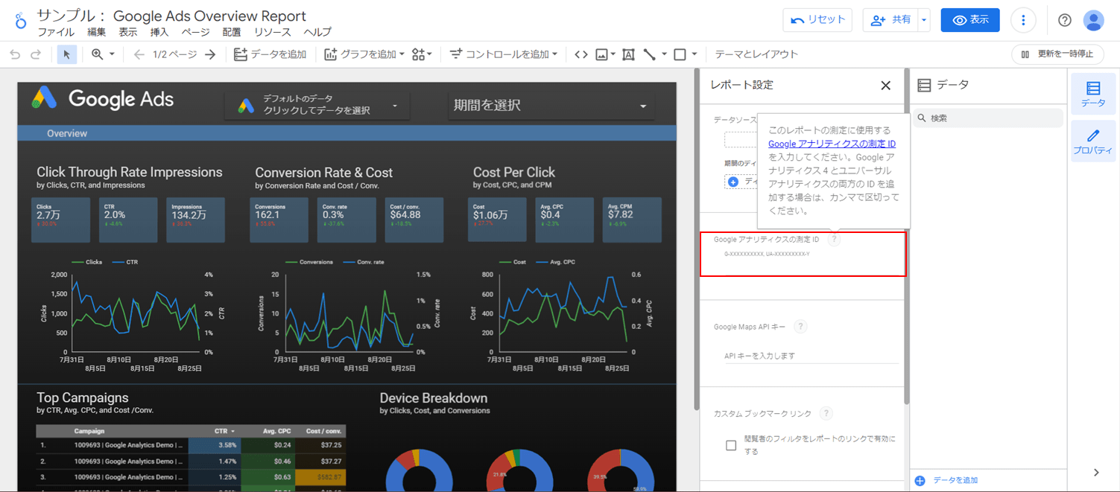Click データを追加 at data panel bottom
Screen dimensions: 1120x492
[946, 481]
